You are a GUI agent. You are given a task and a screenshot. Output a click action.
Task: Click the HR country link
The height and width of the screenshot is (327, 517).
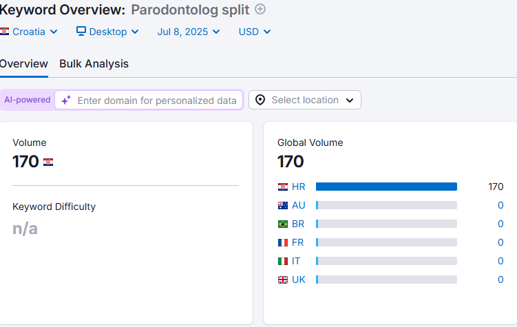[x=298, y=187]
